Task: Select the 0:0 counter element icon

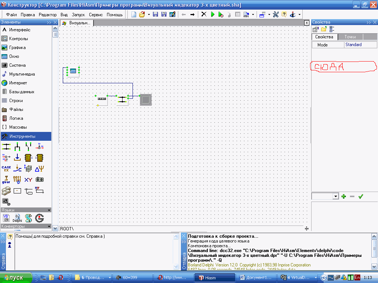Action: point(39,180)
